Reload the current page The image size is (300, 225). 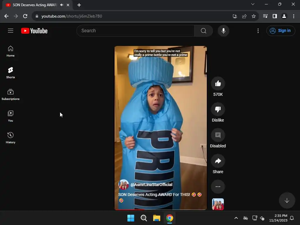(25, 16)
